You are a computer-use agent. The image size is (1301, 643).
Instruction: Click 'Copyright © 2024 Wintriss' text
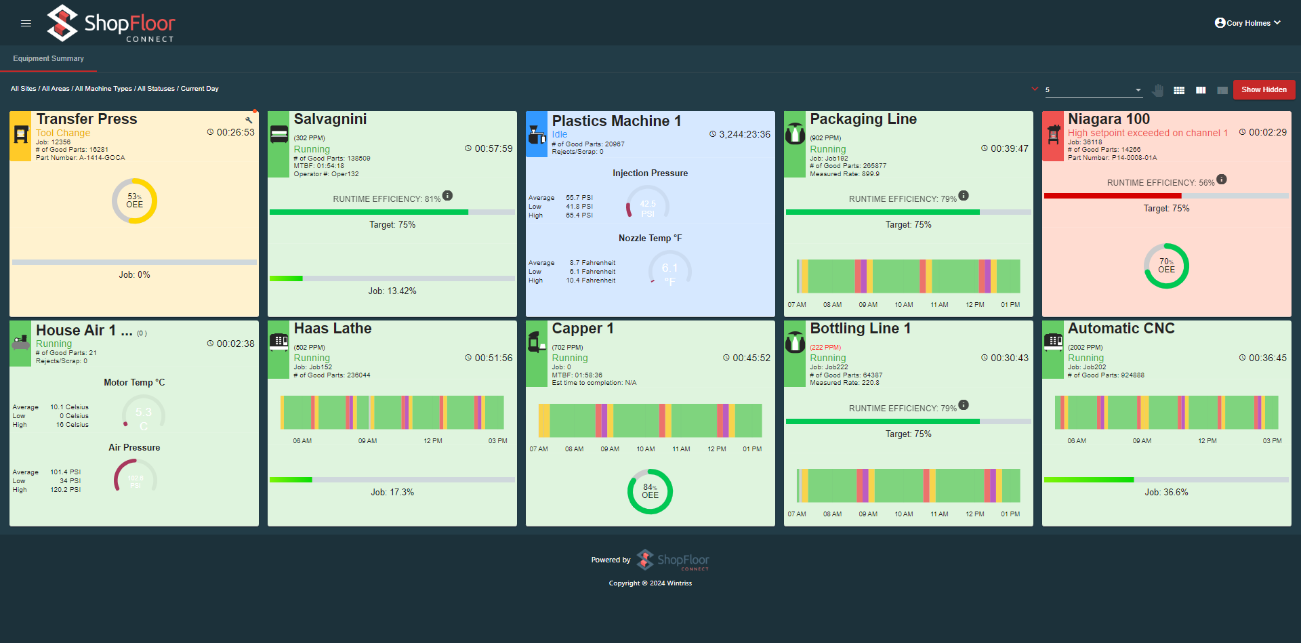point(650,583)
